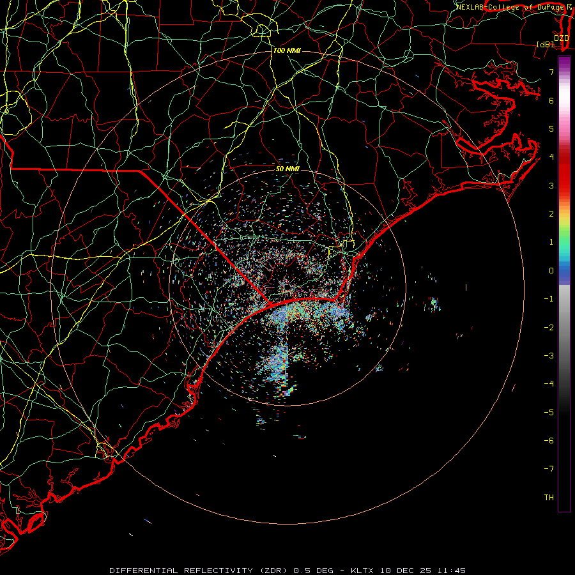Image resolution: width=575 pixels, height=575 pixels.
Task: Click the 7 value on the scale
Action: 551,72
